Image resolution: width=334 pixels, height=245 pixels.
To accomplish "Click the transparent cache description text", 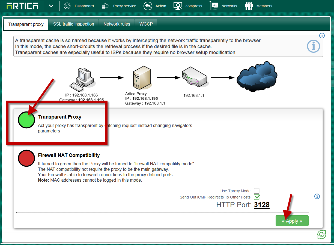I will coord(138,46).
